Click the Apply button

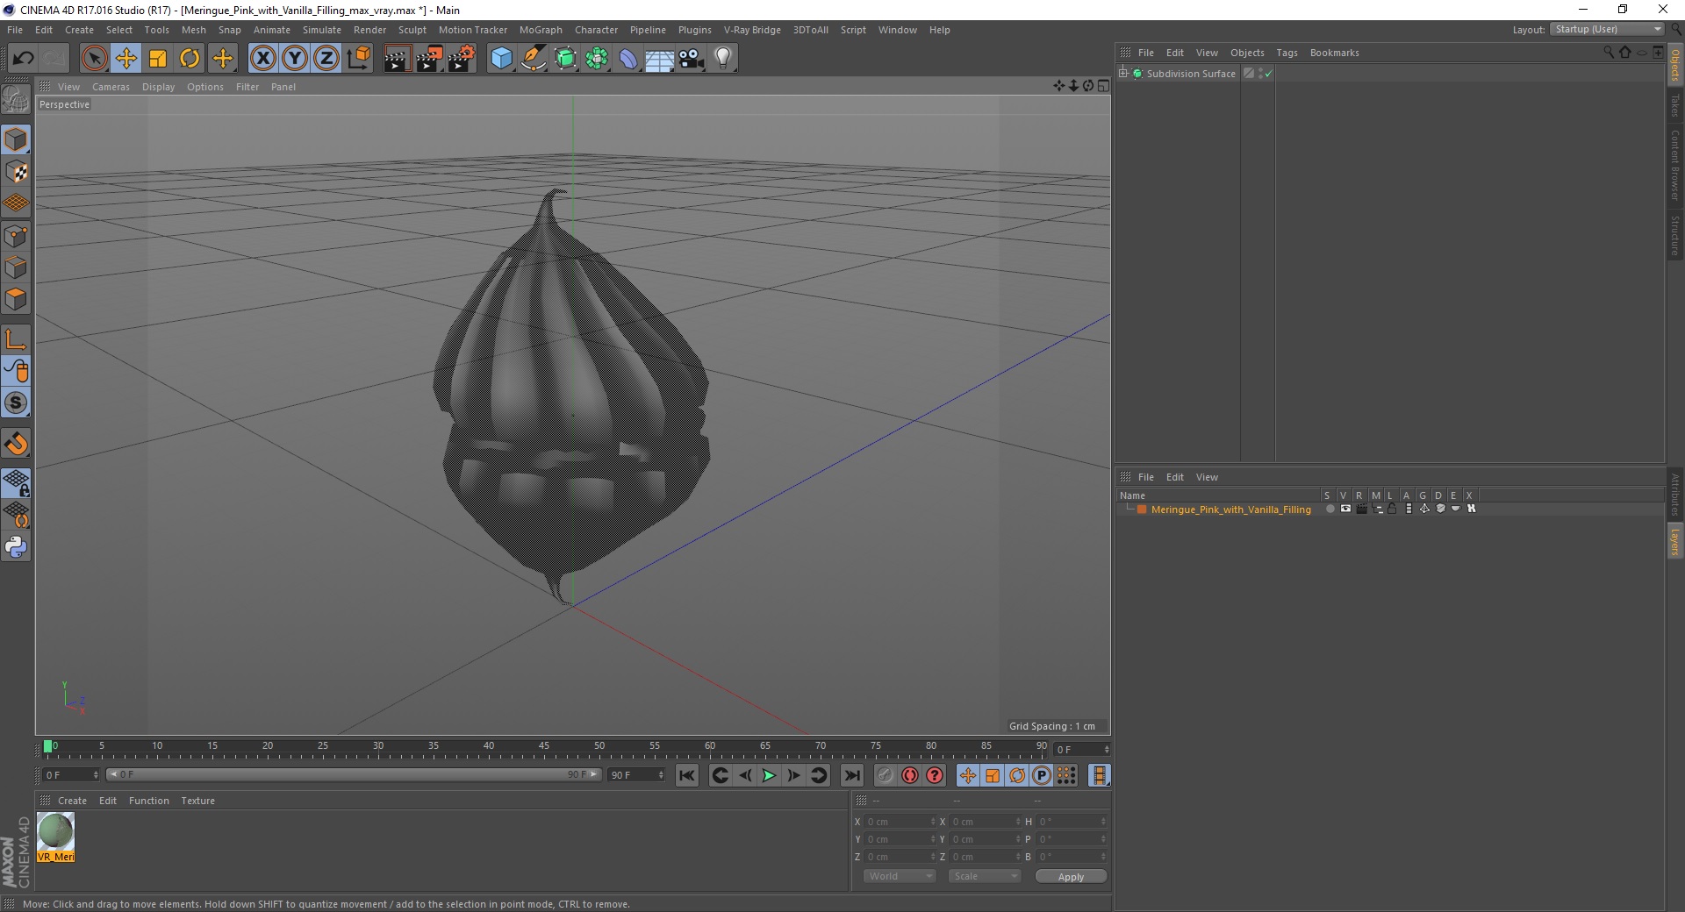point(1071,876)
